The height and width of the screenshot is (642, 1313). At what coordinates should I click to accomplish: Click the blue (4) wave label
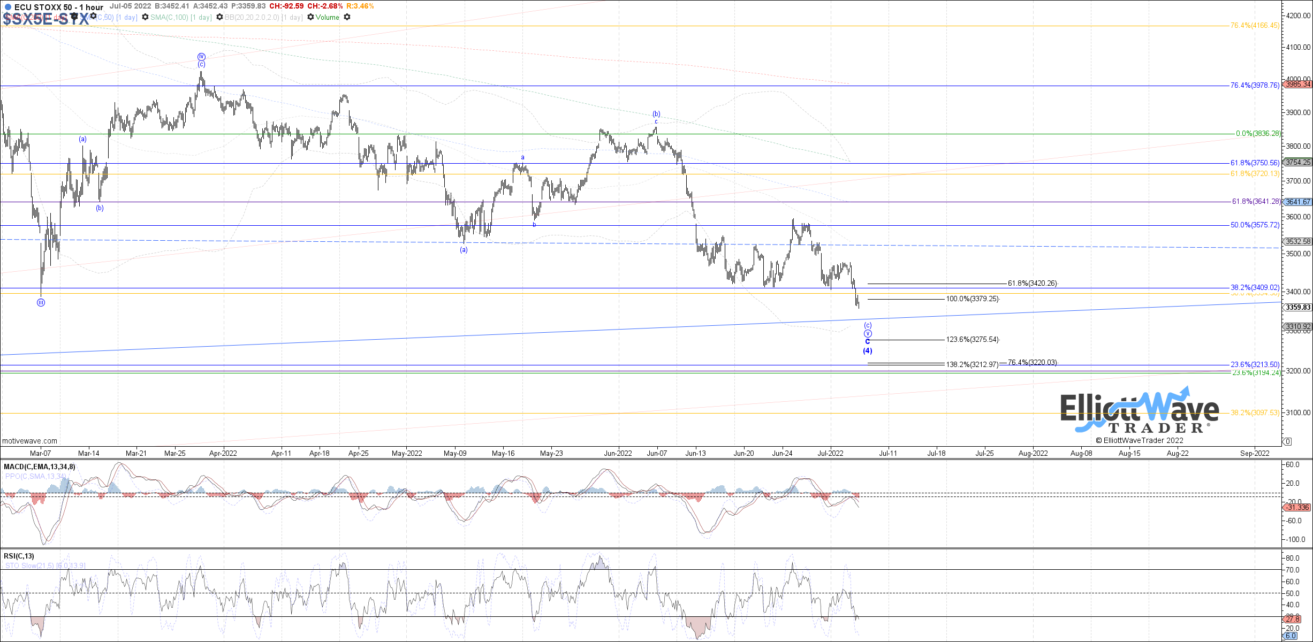coord(867,351)
